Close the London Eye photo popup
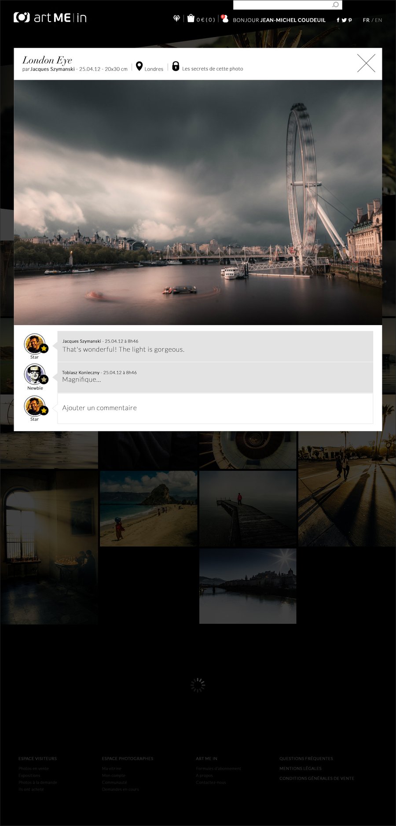Viewport: 396px width, 826px height. 366,63
